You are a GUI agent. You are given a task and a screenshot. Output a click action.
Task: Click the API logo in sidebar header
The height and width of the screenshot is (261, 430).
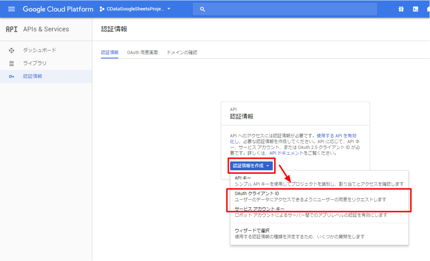[11, 29]
